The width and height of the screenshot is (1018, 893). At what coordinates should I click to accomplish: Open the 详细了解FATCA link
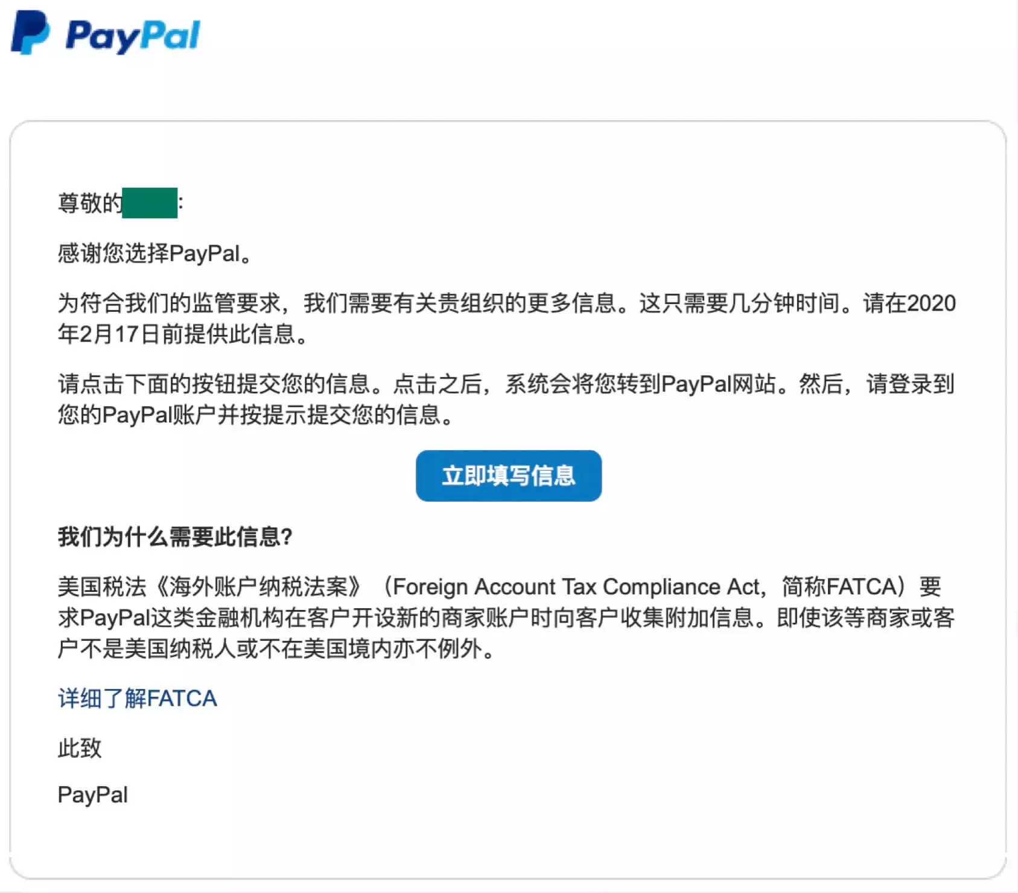[137, 698]
